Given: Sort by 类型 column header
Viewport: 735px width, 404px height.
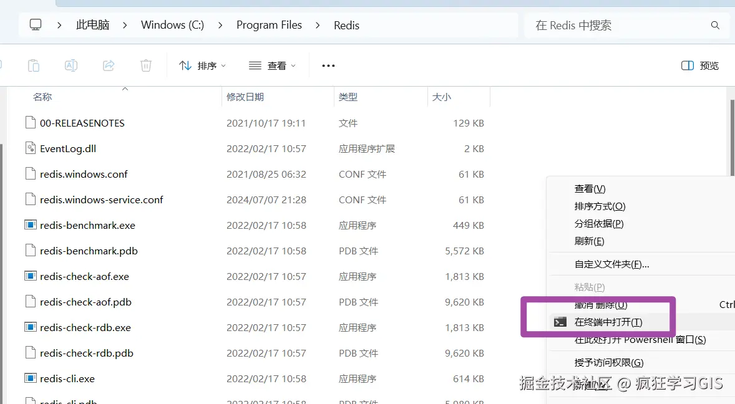Looking at the screenshot, I should tap(348, 97).
